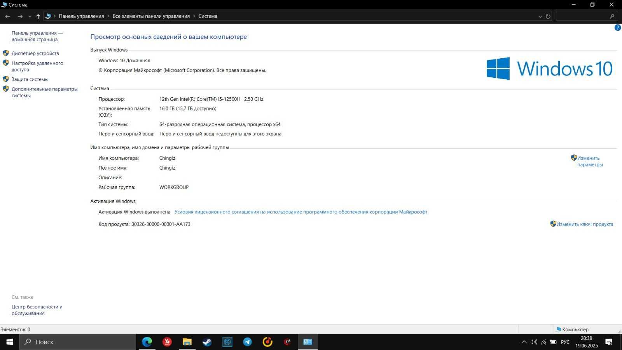The width and height of the screenshot is (622, 350).
Task: Show hidden tray icons with the chevron
Action: click(x=524, y=342)
